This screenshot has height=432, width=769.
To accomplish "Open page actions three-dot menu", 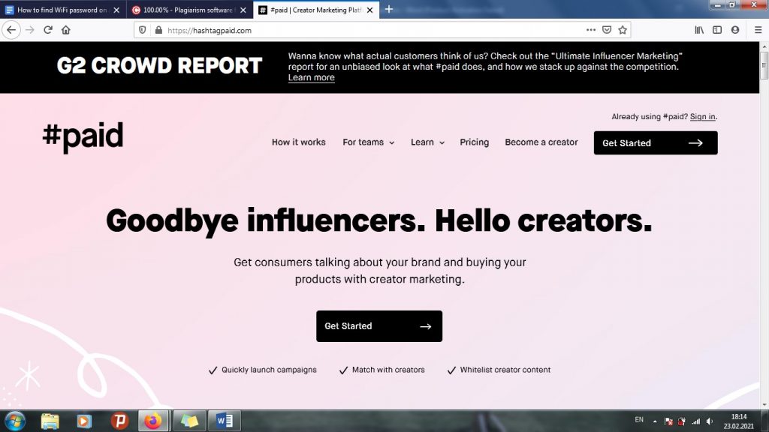I will pyautogui.click(x=591, y=30).
